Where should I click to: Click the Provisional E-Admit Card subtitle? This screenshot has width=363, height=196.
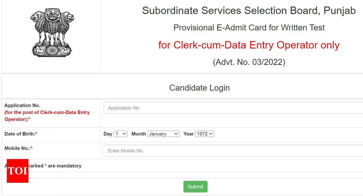click(249, 28)
